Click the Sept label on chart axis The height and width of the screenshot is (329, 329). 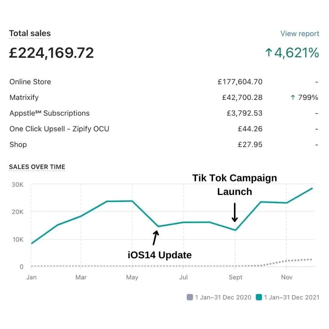click(235, 277)
